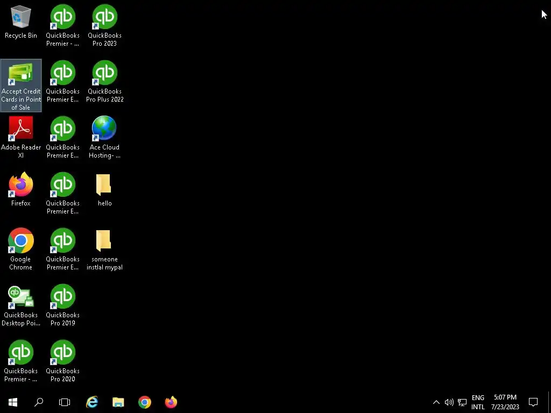Open the clock showing 5:07 PM

[505, 402]
